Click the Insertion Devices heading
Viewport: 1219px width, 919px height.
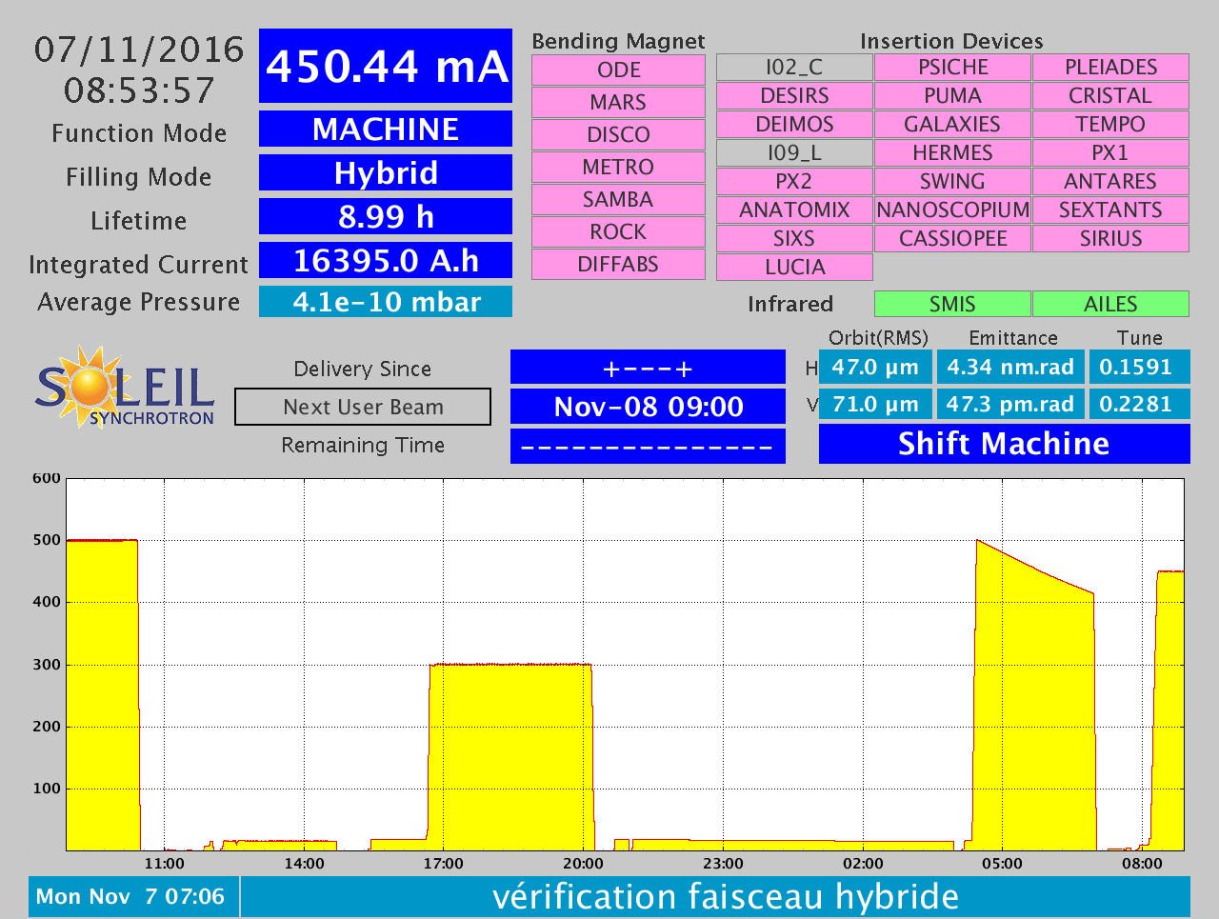click(x=951, y=41)
